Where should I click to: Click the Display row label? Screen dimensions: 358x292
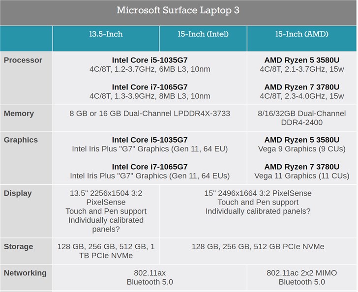point(18,193)
